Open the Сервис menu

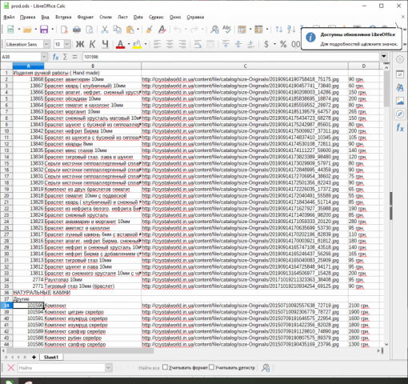pyautogui.click(x=156, y=17)
